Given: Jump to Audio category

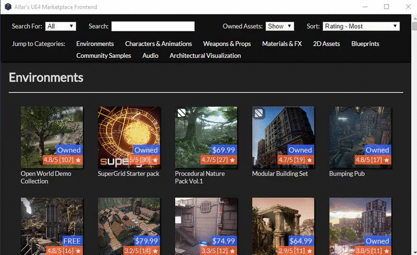Looking at the screenshot, I should click(x=150, y=56).
